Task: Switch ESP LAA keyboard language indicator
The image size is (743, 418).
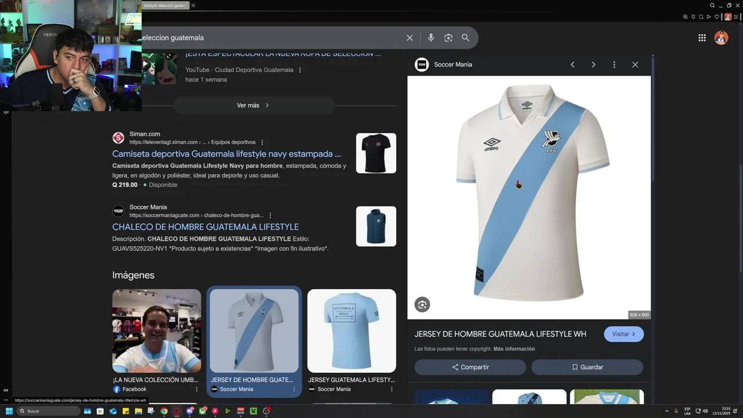Action: coord(687,411)
